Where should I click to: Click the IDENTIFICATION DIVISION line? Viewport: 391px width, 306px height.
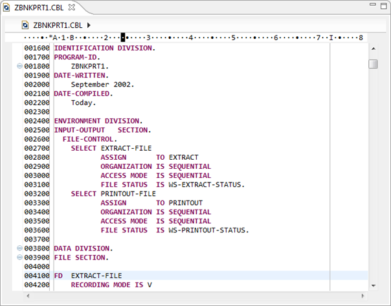click(104, 48)
